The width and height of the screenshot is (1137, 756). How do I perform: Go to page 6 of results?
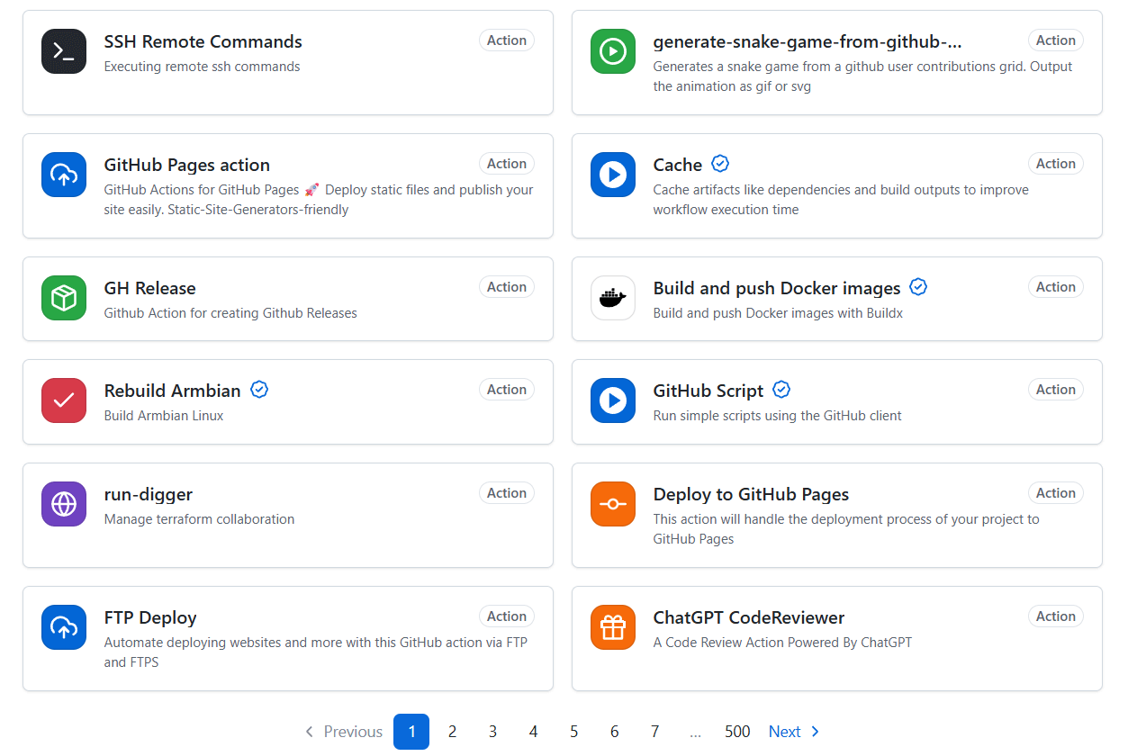click(x=614, y=732)
